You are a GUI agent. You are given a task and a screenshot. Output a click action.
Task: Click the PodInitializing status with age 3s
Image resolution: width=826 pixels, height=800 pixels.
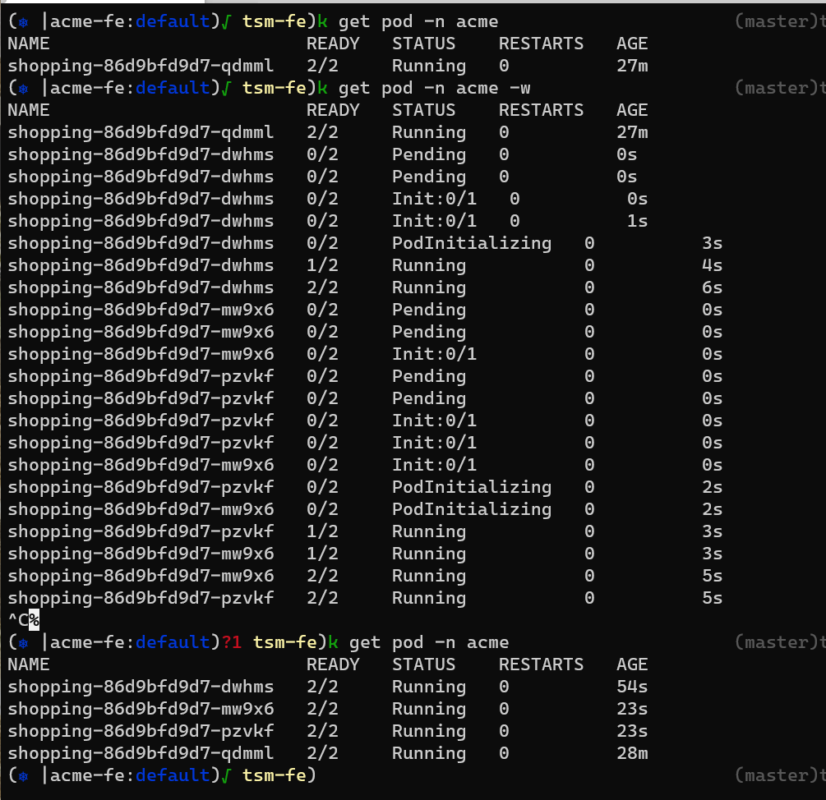pyautogui.click(x=471, y=243)
